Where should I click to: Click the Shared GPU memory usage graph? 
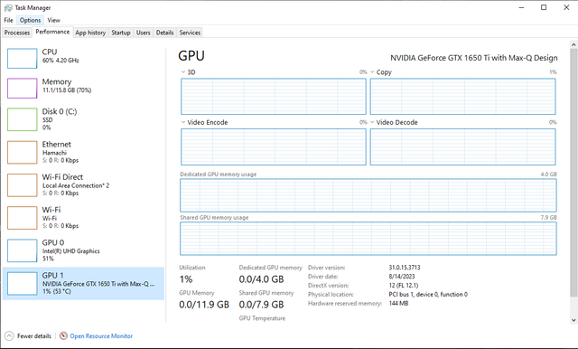coord(368,239)
